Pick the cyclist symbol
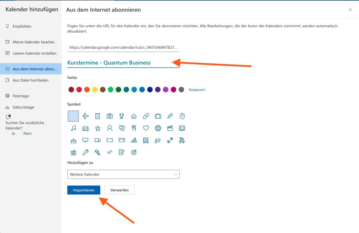Screen dimensions: 359x233 pos(134,140)
